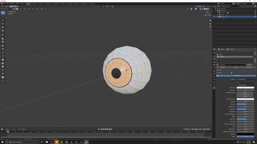Open the Render menu

(x=12, y=4)
